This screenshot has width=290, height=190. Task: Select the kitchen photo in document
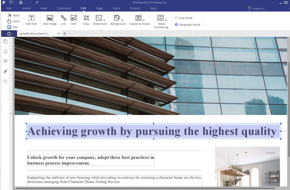tap(248, 167)
